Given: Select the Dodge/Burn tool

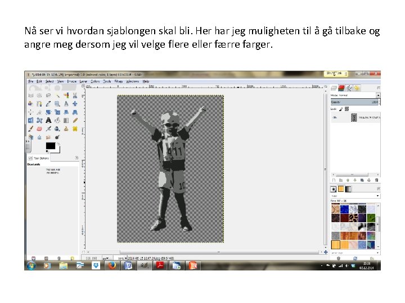Looking at the screenshot, I should [x=57, y=137].
